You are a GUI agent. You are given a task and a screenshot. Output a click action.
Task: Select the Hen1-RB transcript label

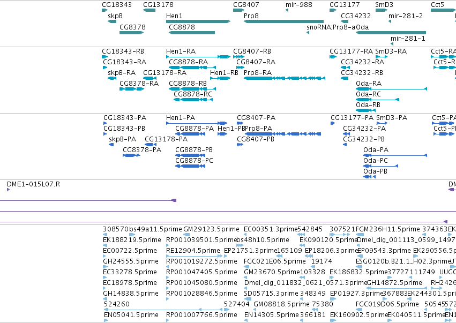coord(224,73)
